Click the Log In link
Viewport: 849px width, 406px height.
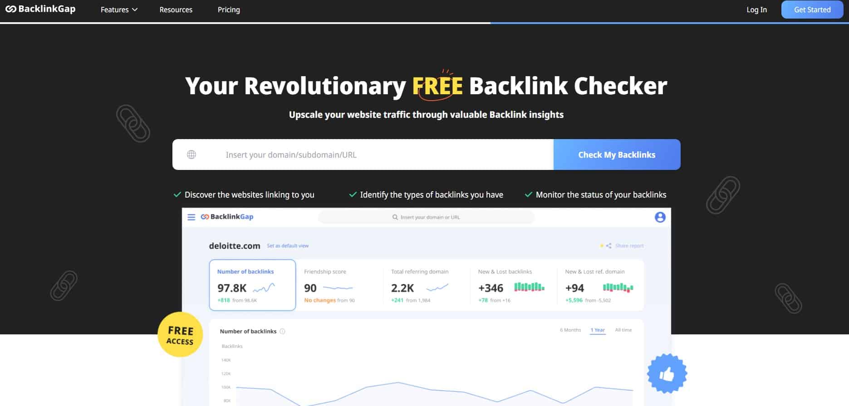coord(756,10)
